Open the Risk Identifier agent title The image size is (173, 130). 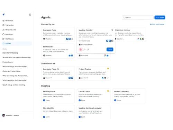tap(49, 108)
